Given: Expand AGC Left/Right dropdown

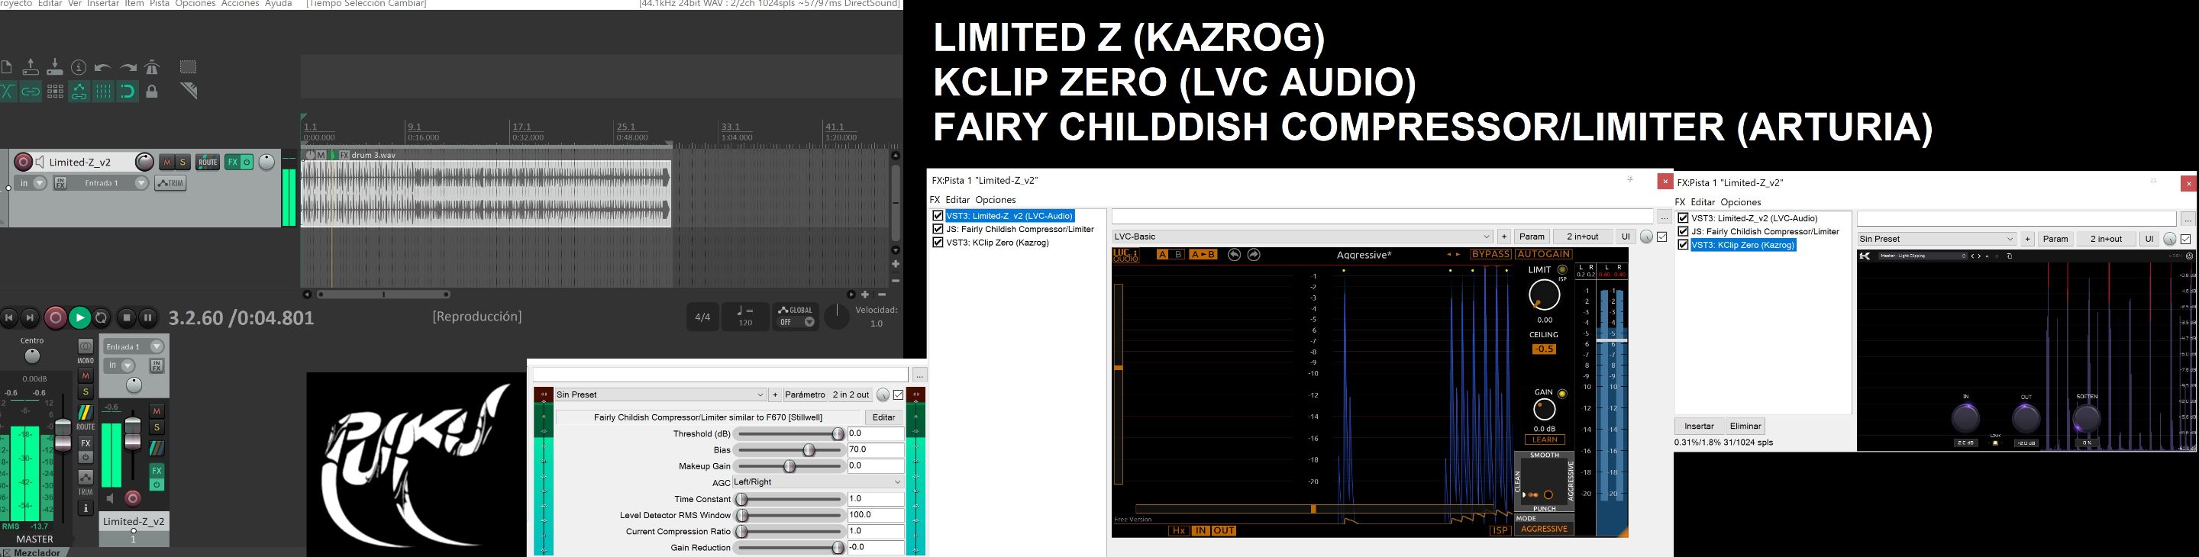Looking at the screenshot, I should pos(818,482).
